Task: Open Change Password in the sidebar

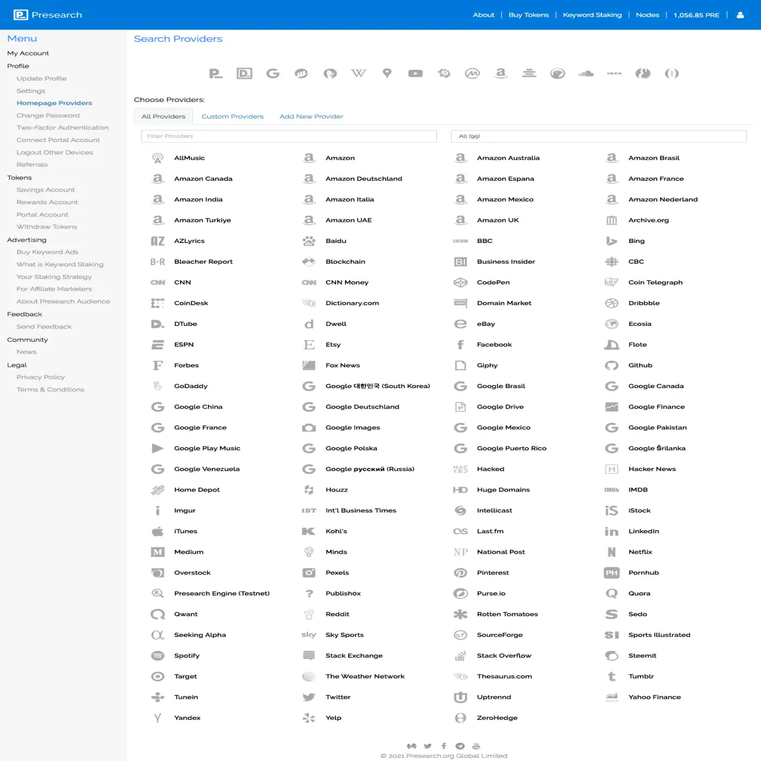Action: click(48, 115)
